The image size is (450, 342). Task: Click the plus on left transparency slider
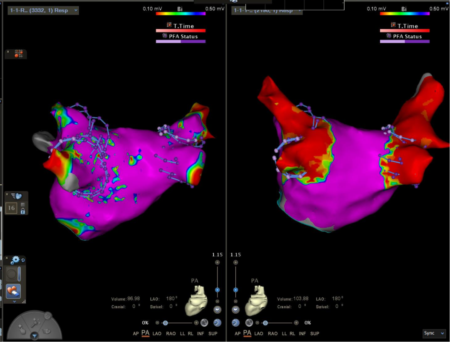196,323
